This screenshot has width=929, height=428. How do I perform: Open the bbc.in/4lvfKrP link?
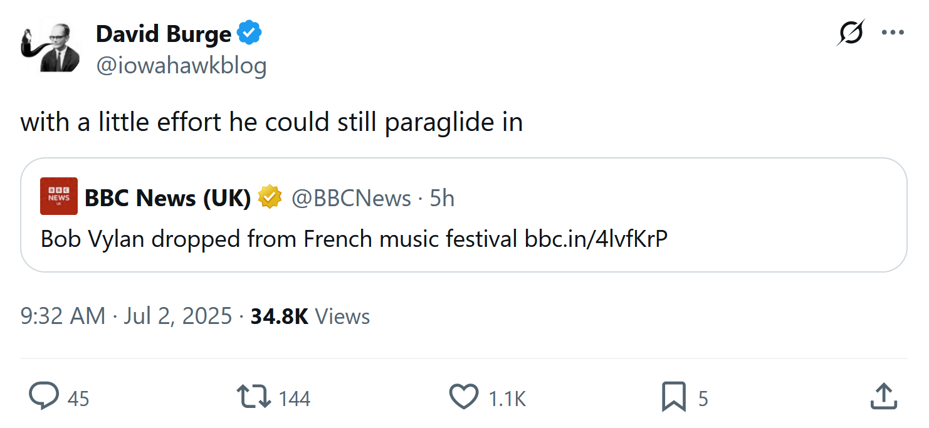point(596,239)
